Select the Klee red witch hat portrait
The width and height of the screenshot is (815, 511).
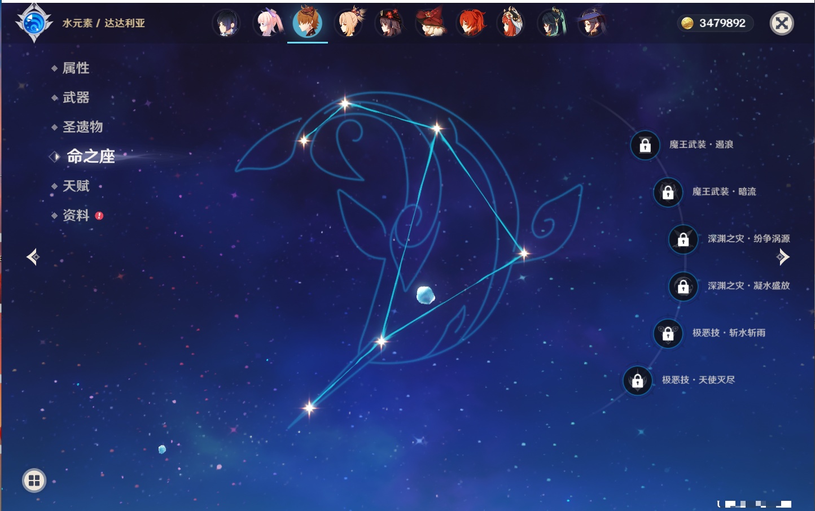(430, 23)
